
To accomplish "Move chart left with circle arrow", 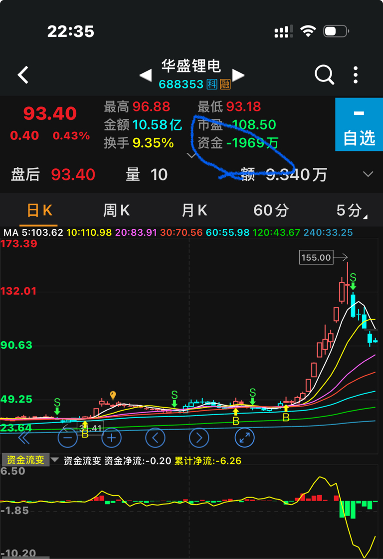I will pyautogui.click(x=155, y=438).
